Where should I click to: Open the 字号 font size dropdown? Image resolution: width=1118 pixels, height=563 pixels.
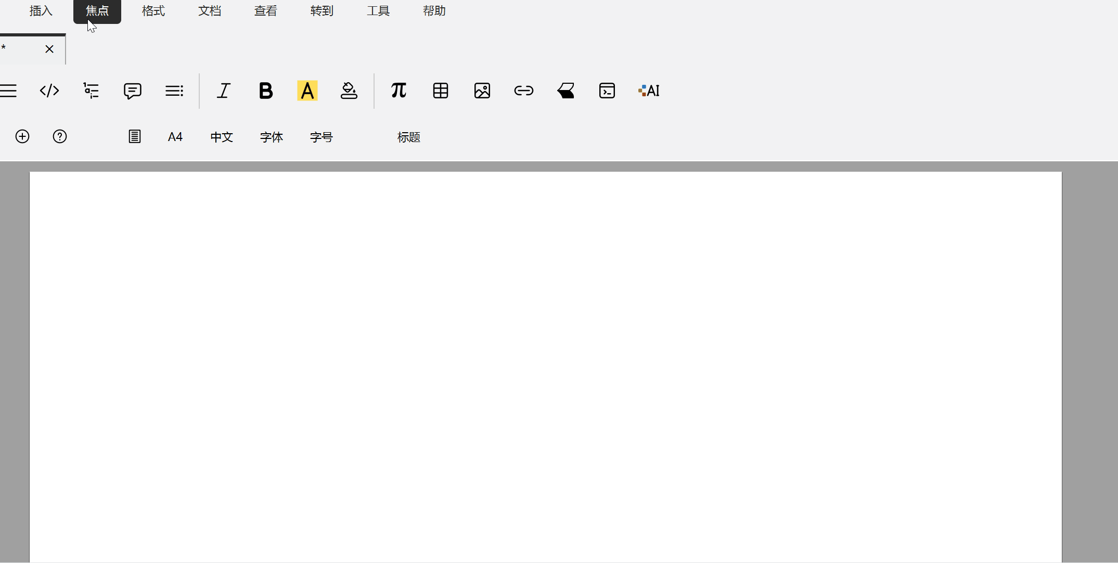(322, 137)
